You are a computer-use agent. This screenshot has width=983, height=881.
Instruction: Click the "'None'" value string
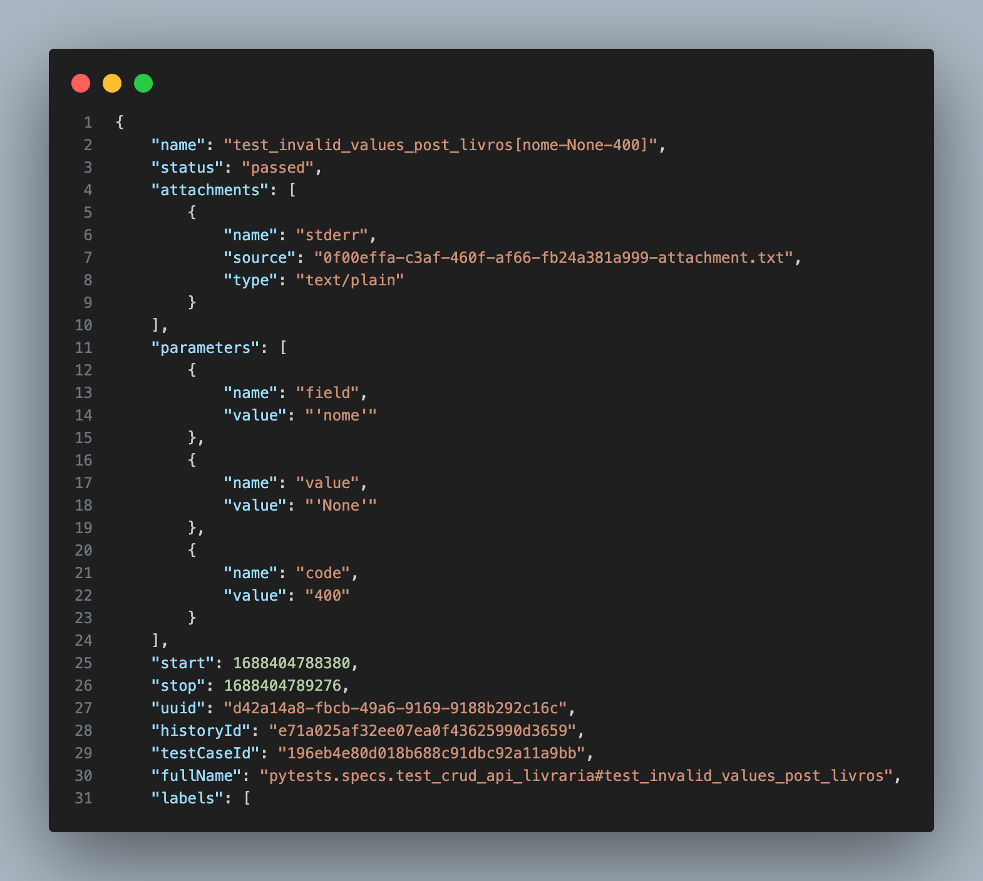341,506
